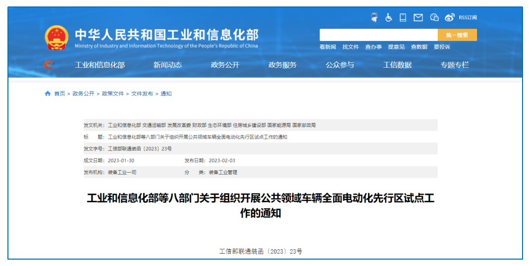
Task: Open the WeChat icon
Action: 434,17
